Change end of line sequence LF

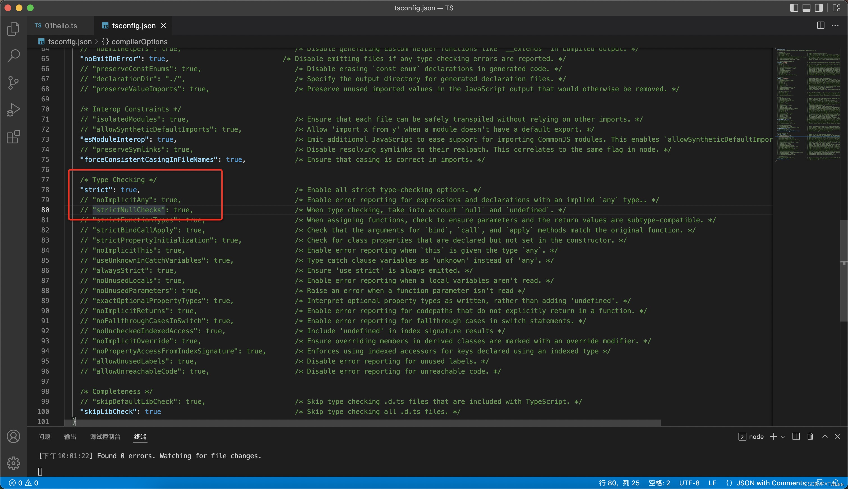[712, 483]
